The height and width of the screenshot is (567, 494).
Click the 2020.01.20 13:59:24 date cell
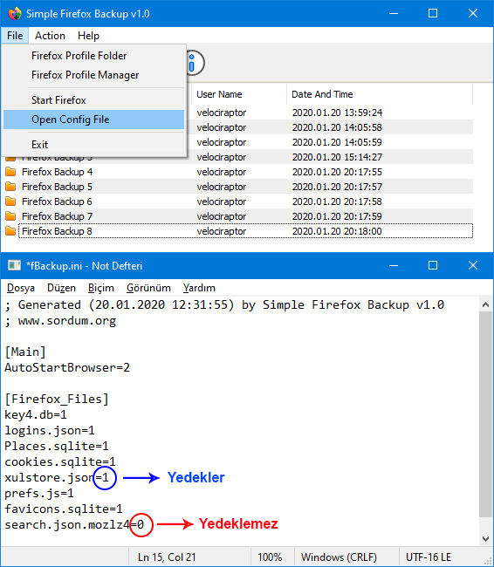click(337, 113)
